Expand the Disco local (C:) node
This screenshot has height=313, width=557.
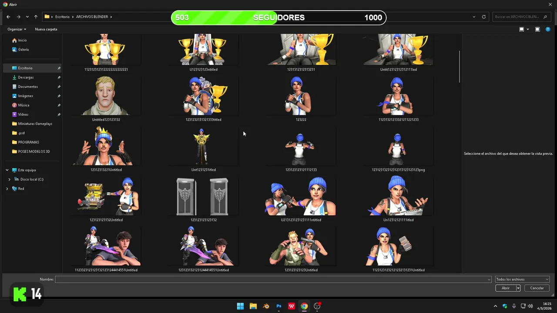(10, 180)
